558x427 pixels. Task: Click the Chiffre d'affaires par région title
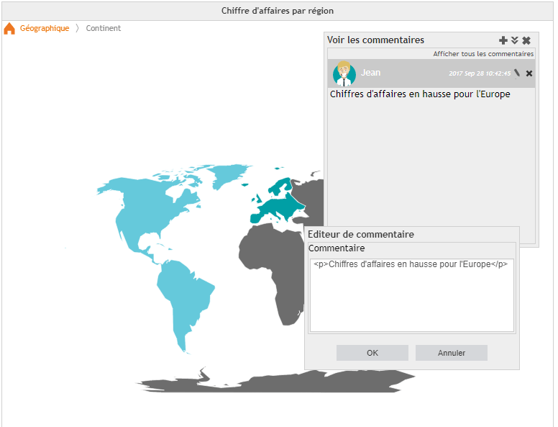pos(278,11)
